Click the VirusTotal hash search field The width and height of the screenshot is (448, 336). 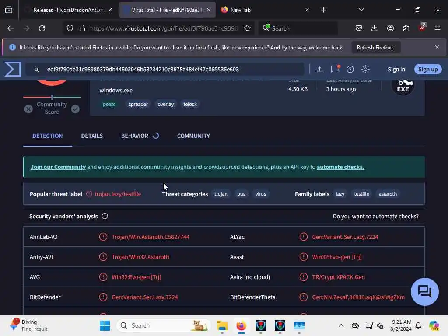[165, 69]
